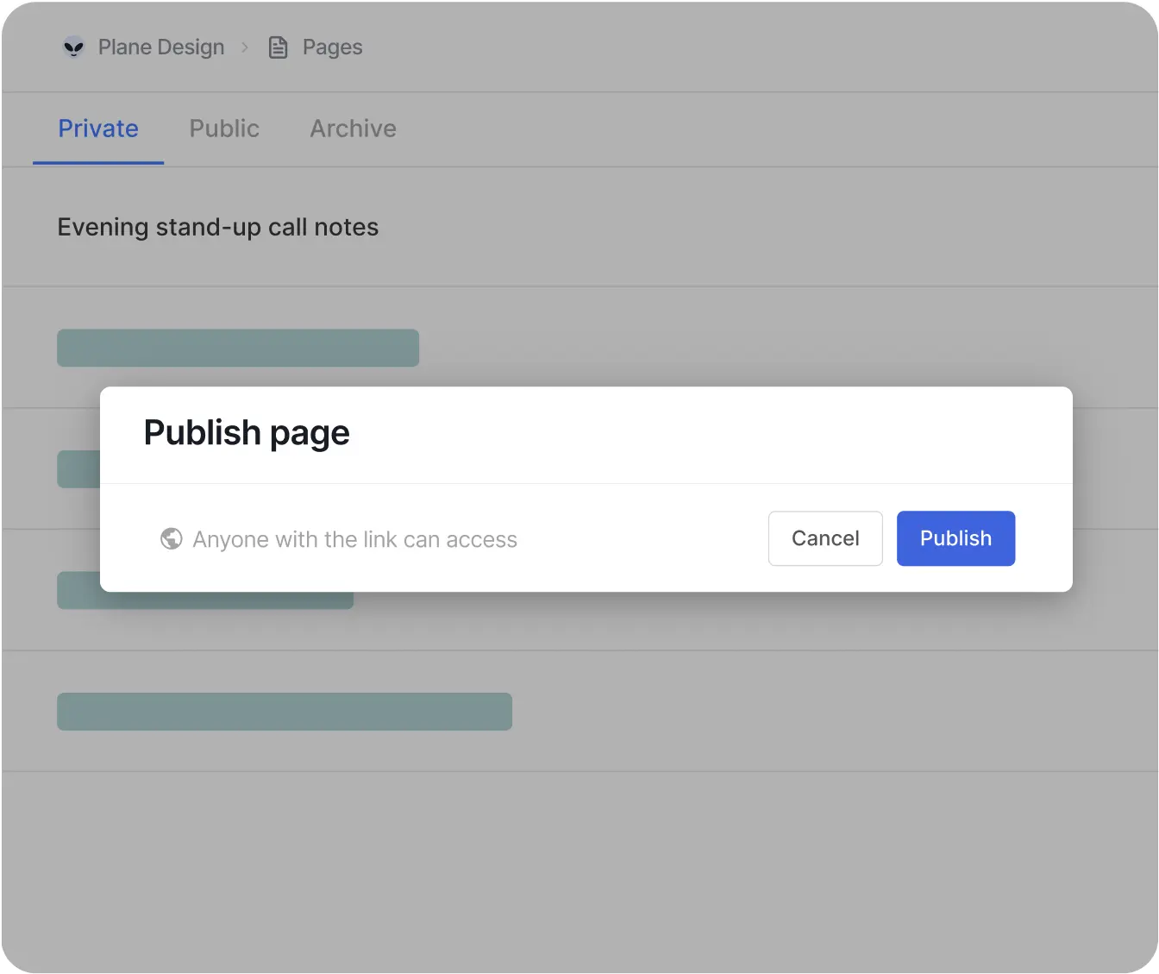Click the globe icon in the dialog
This screenshot has width=1159, height=974.
tap(172, 539)
